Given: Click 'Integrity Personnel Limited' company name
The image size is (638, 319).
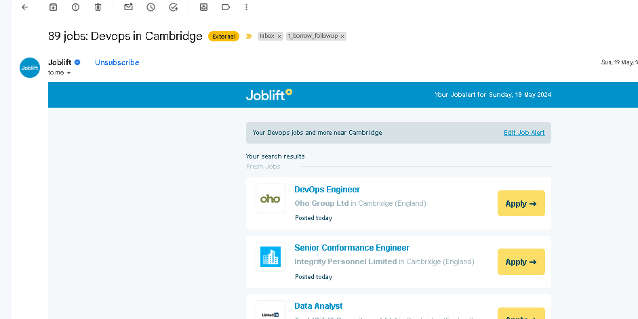Looking at the screenshot, I should tap(346, 261).
